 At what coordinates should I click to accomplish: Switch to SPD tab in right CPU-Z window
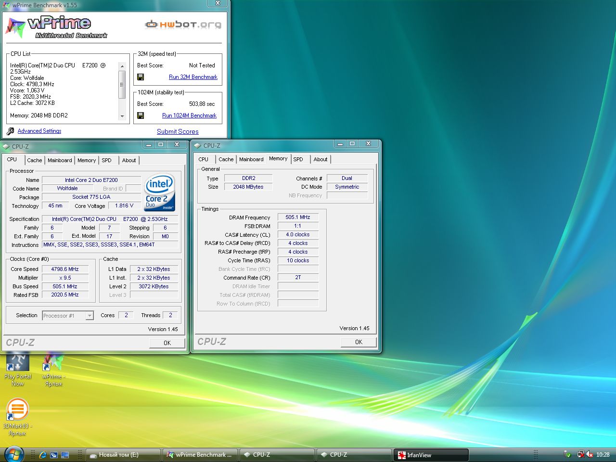[x=298, y=159]
